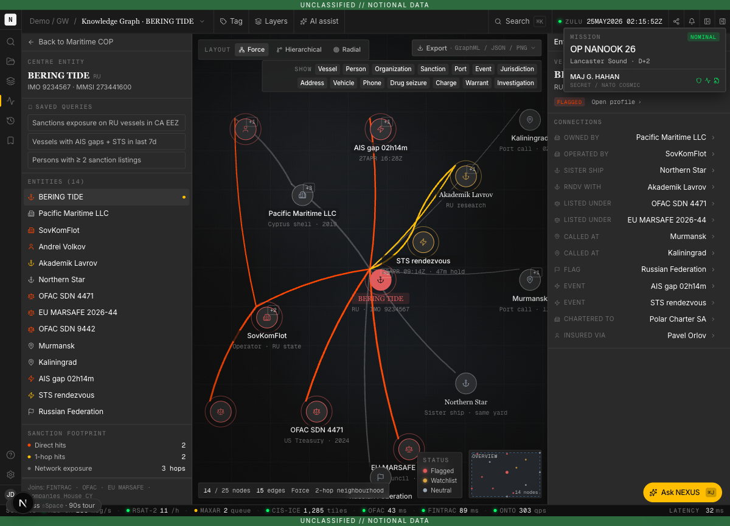Click the Ask NEXUS button

tap(682, 493)
